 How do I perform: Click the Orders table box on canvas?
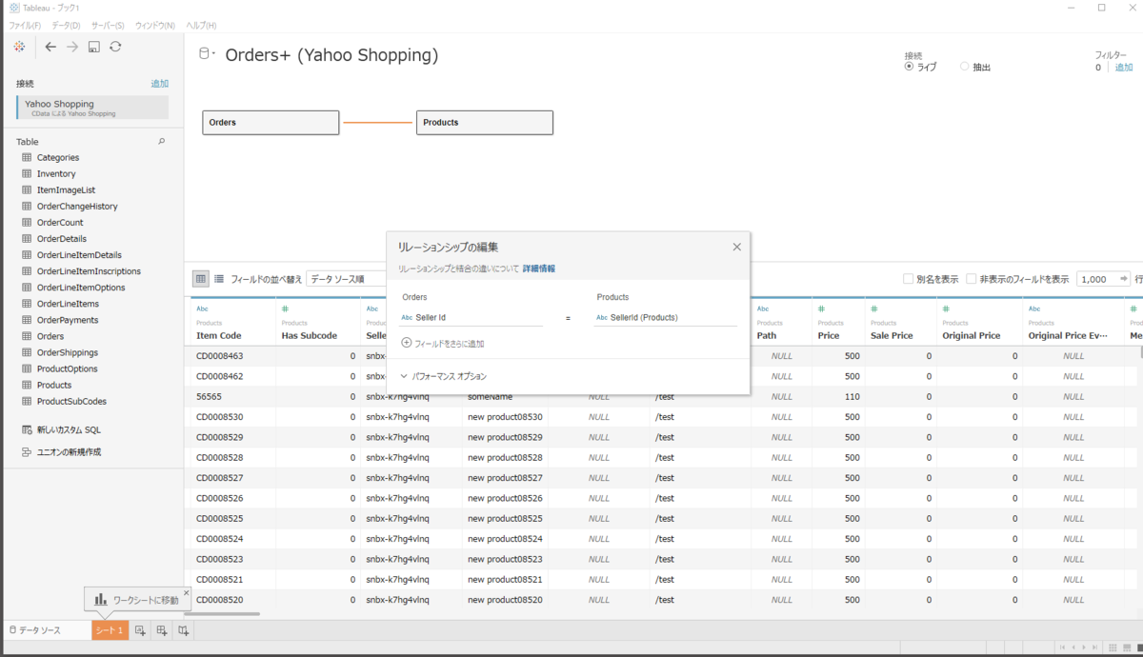pyautogui.click(x=271, y=122)
